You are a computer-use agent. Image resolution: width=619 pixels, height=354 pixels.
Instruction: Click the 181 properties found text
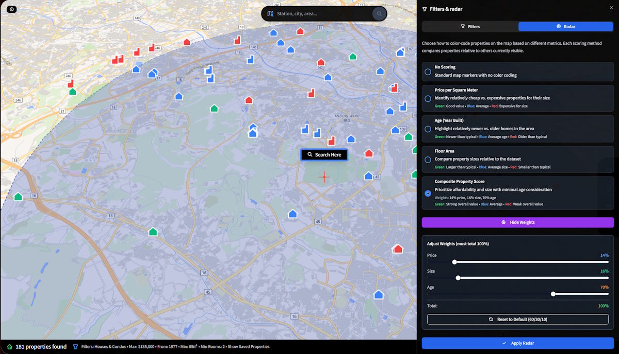41,347
